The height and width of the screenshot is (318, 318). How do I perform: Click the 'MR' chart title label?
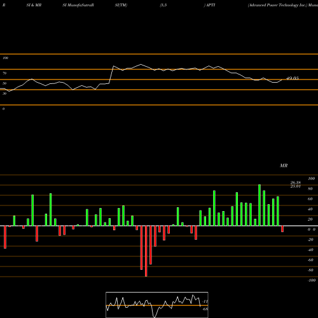pyautogui.click(x=284, y=165)
